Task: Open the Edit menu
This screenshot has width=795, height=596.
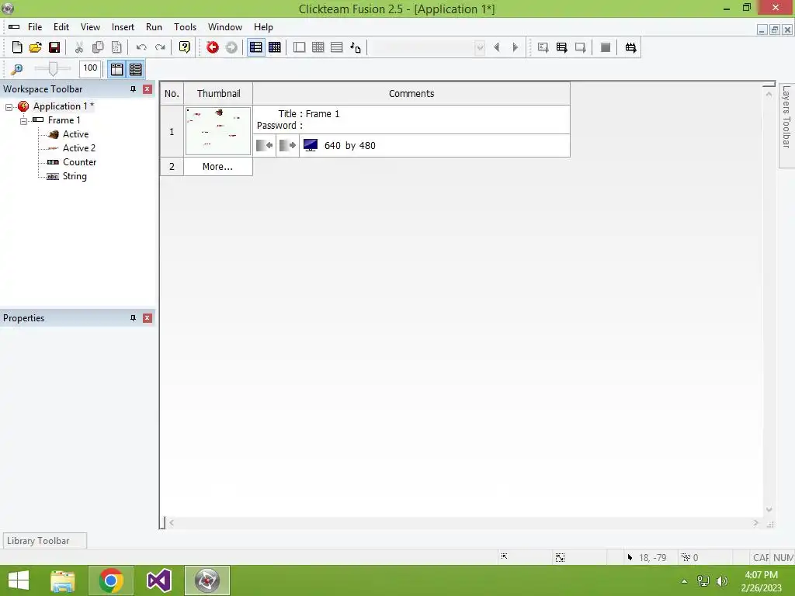Action: click(x=61, y=27)
